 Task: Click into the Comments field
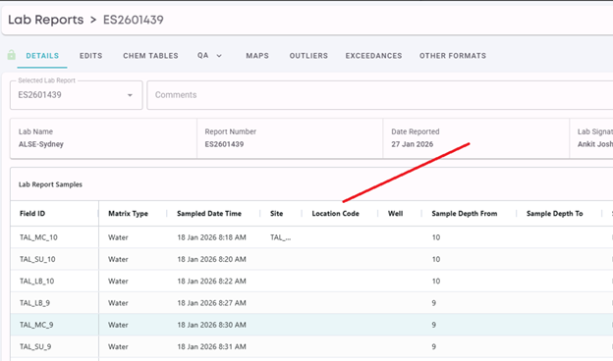[x=379, y=95]
